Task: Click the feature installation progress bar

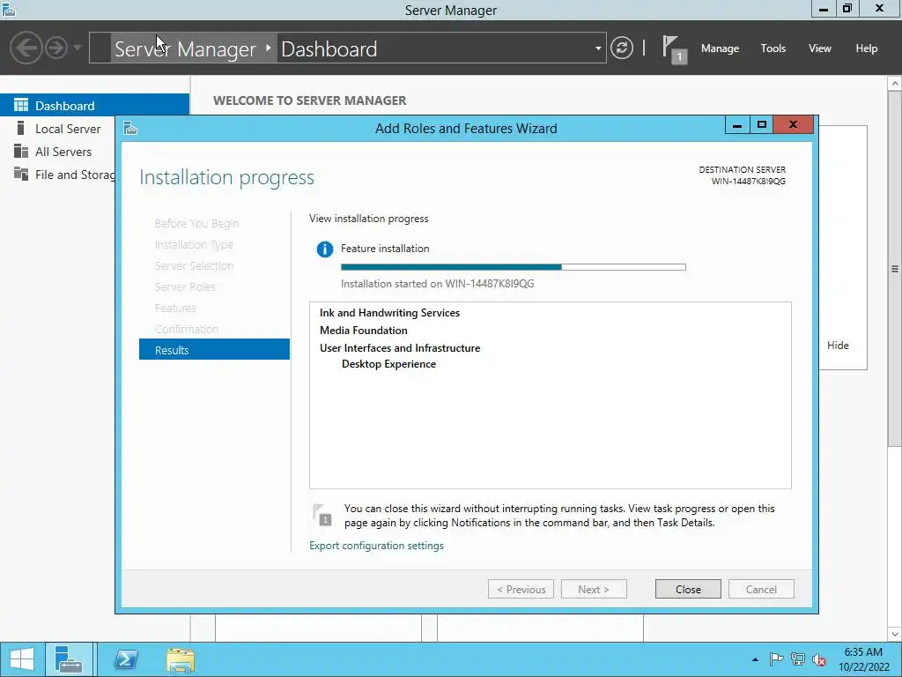Action: [514, 267]
